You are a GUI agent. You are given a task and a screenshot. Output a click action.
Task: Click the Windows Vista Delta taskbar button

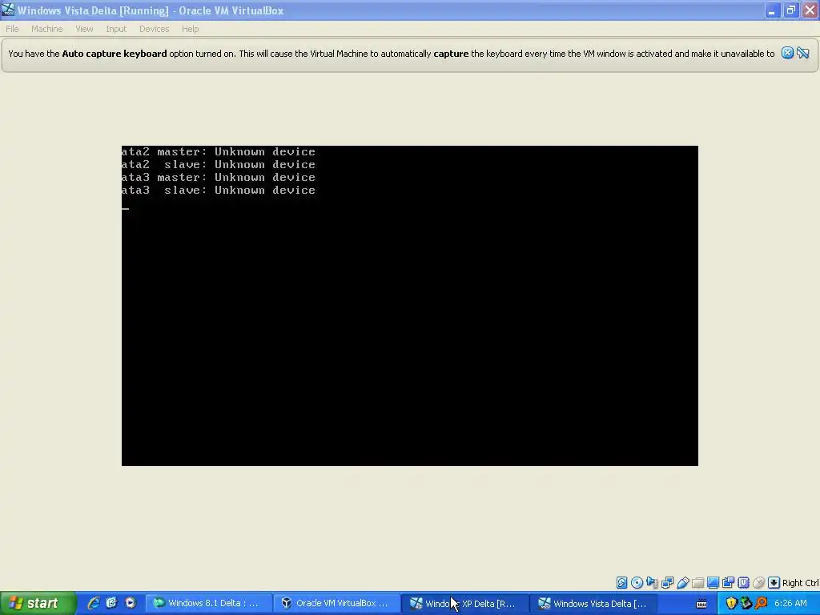pos(594,603)
